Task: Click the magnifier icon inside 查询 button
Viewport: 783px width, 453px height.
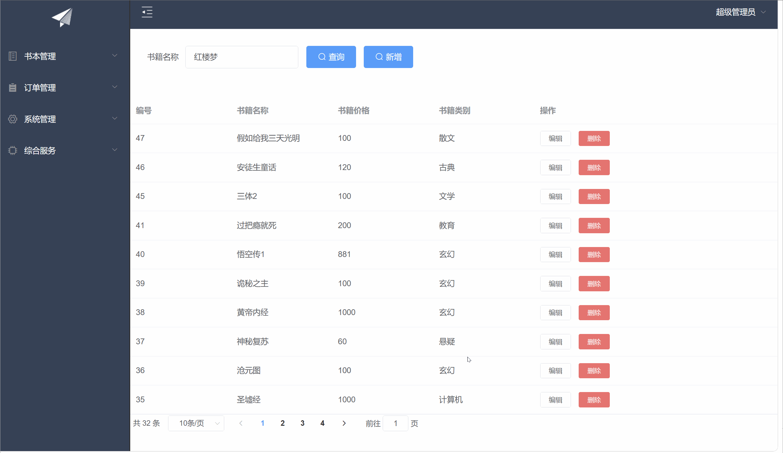Action: coord(322,57)
